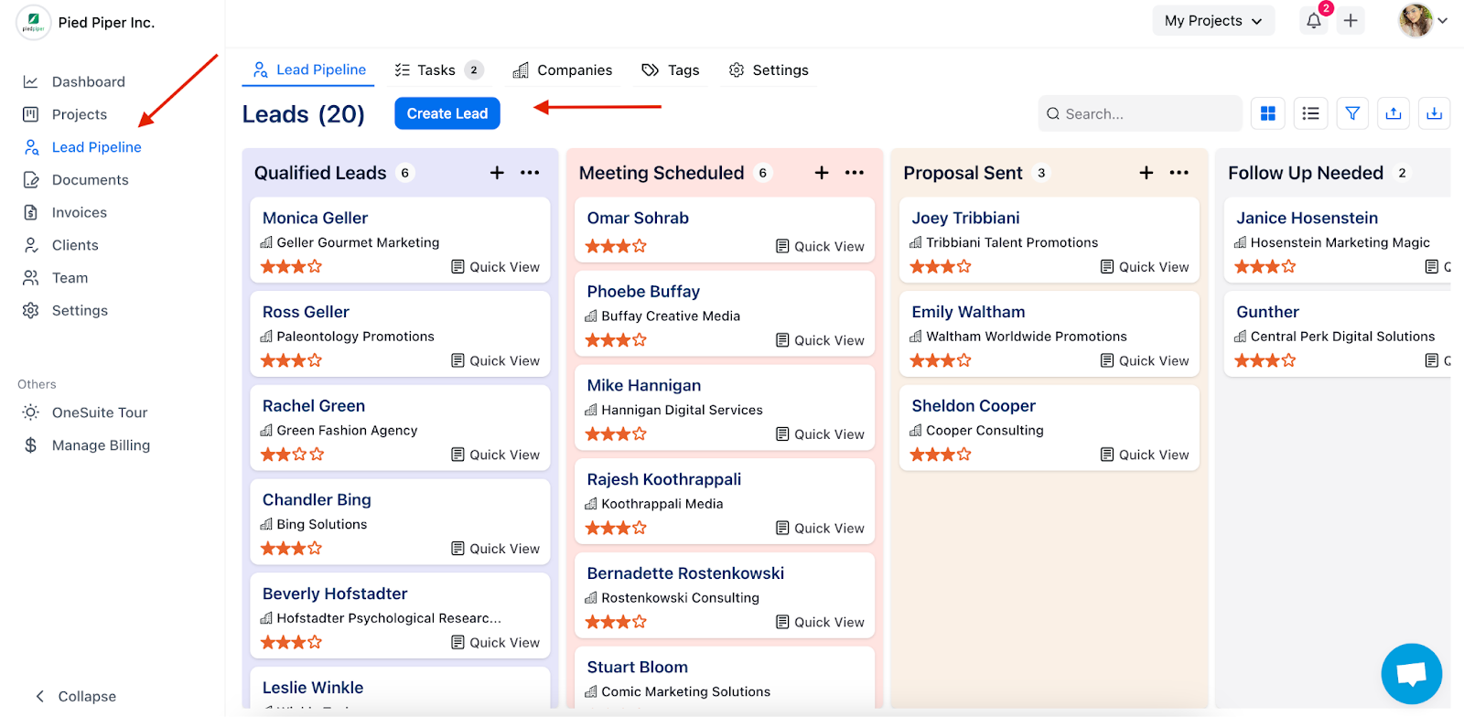Screen dimensions: 1464x717
Task: Click the download leads icon
Action: (1435, 113)
